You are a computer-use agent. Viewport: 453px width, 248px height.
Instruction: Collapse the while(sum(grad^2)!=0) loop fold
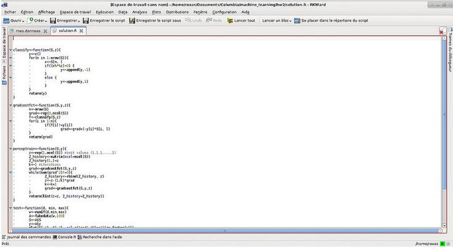10,172
